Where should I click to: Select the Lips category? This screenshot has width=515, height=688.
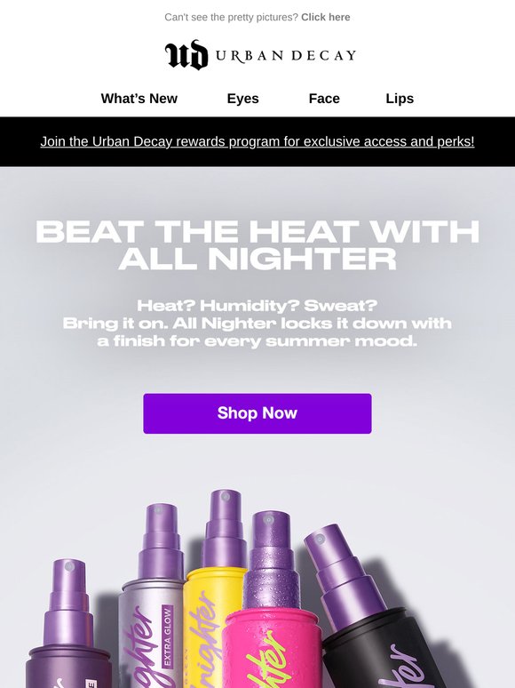(400, 99)
